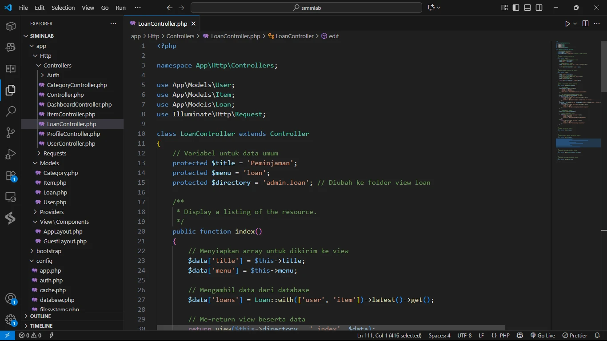Open the Run button dropdown arrow
Screen dimensions: 607x341
pos(575,24)
